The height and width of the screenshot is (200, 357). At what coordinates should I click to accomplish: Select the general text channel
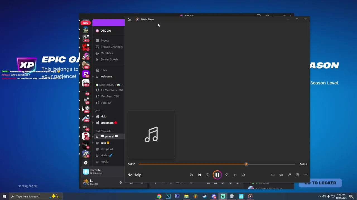click(x=109, y=136)
